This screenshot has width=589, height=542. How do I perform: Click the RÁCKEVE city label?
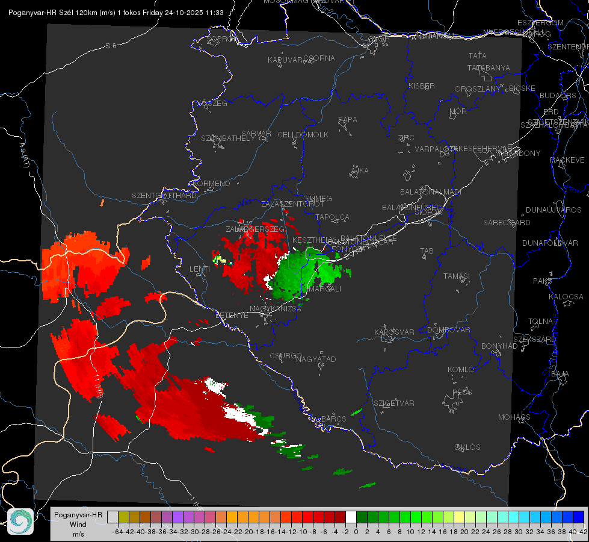click(567, 160)
